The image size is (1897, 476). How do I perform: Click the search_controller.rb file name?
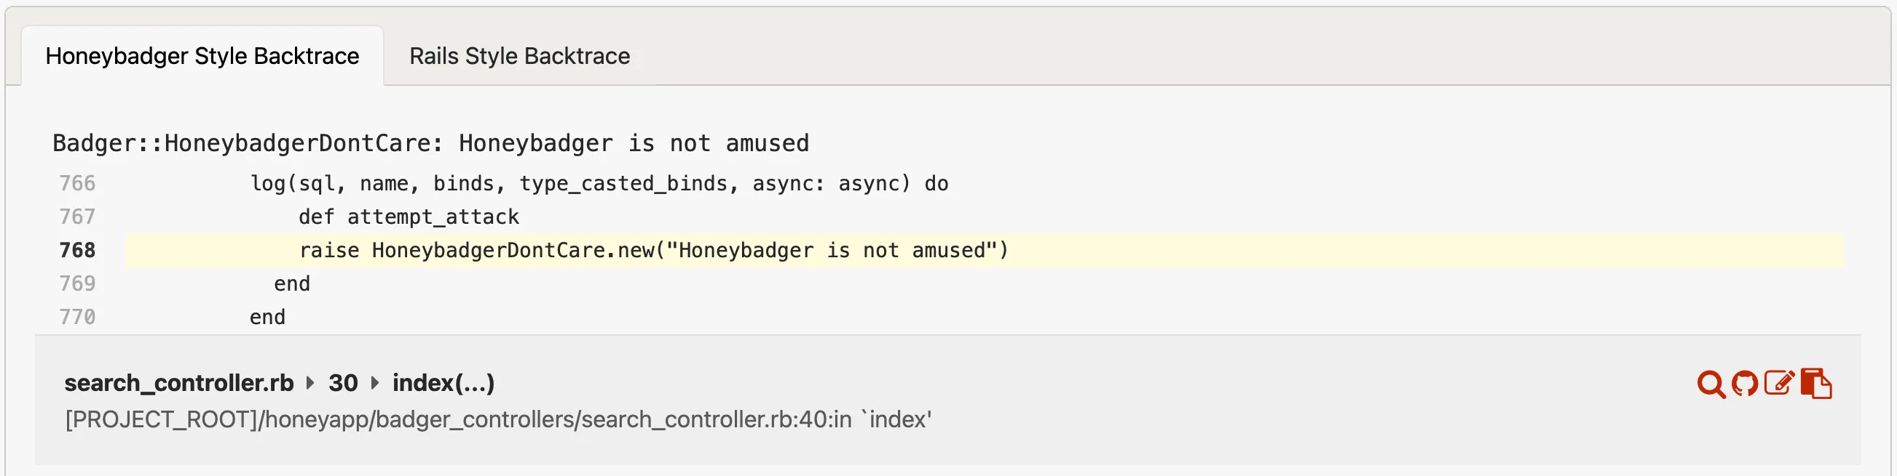coord(179,383)
